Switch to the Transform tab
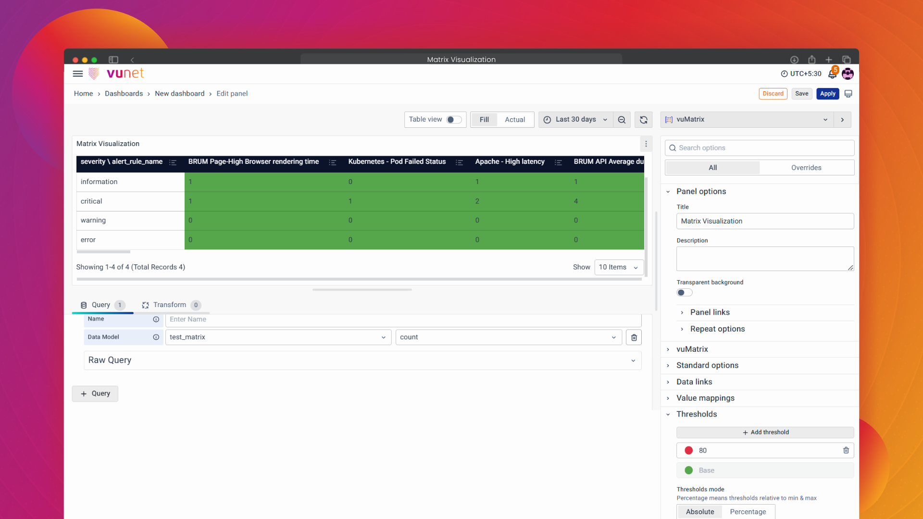This screenshot has height=519, width=923. [x=169, y=305]
